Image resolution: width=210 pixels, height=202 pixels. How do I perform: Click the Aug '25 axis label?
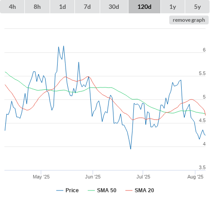pos(195,177)
